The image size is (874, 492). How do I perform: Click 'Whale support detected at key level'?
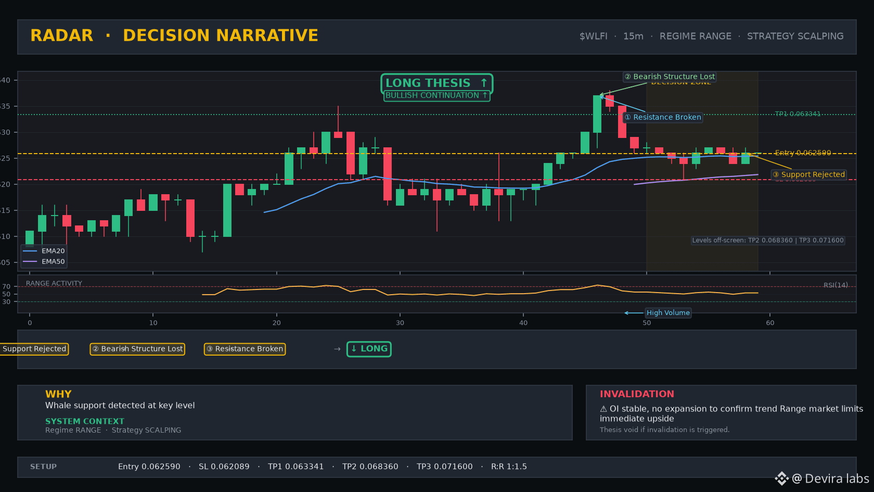(x=120, y=406)
